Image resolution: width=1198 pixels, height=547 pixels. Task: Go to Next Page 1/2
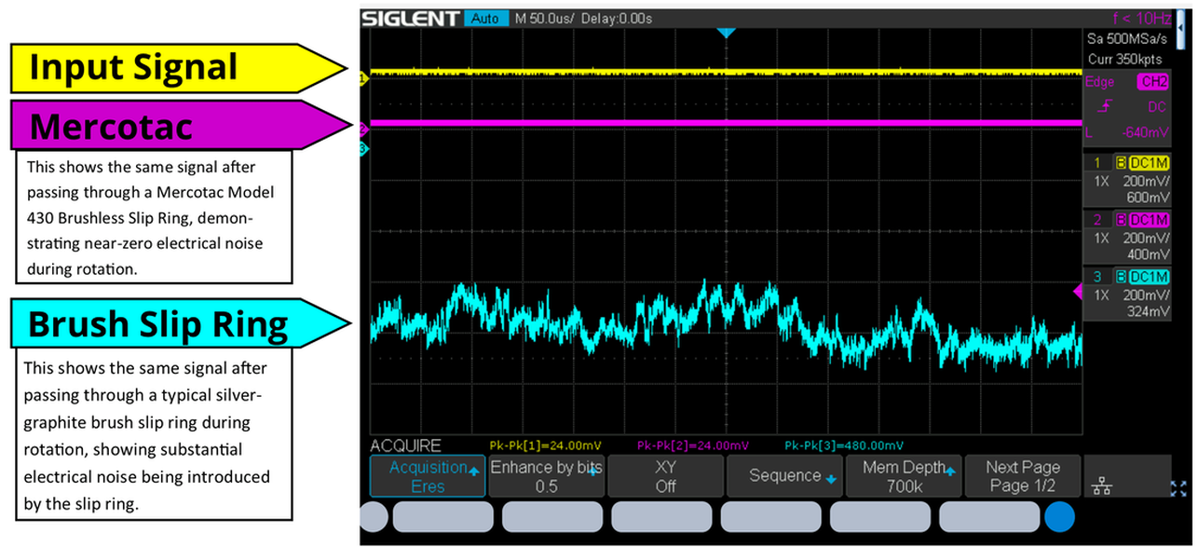(1022, 476)
